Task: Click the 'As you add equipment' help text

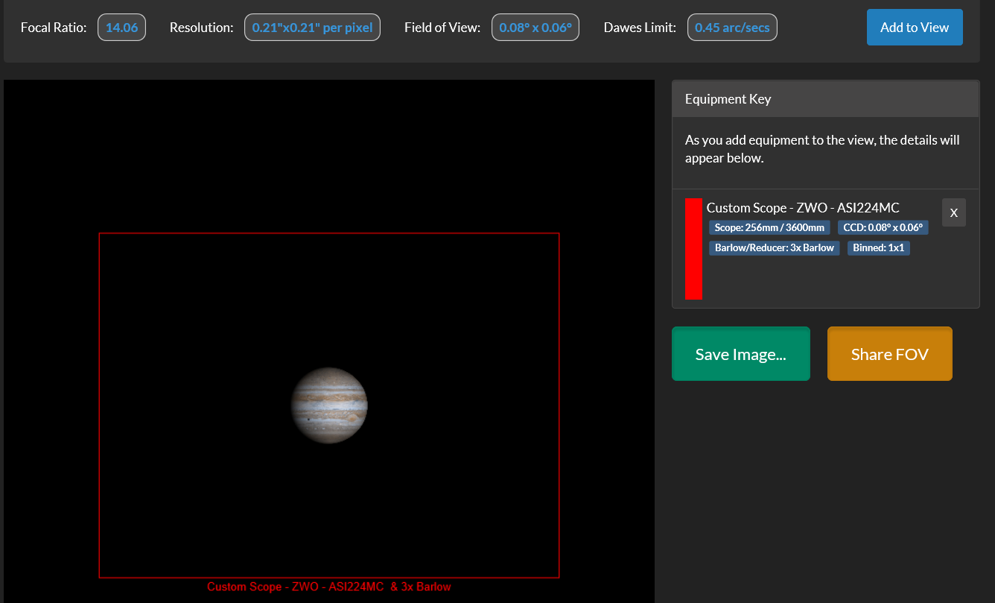Action: tap(822, 149)
